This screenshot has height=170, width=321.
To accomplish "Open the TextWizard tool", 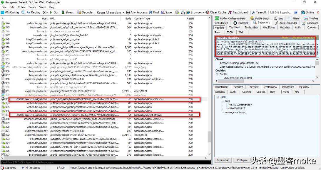I will (x=230, y=13).
